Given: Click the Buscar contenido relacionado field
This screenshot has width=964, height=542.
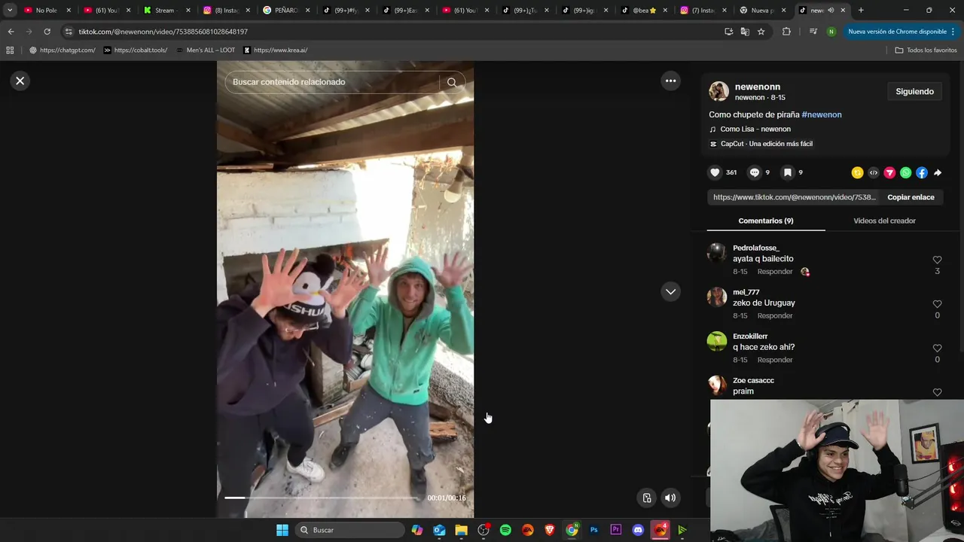Looking at the screenshot, I should (331, 82).
